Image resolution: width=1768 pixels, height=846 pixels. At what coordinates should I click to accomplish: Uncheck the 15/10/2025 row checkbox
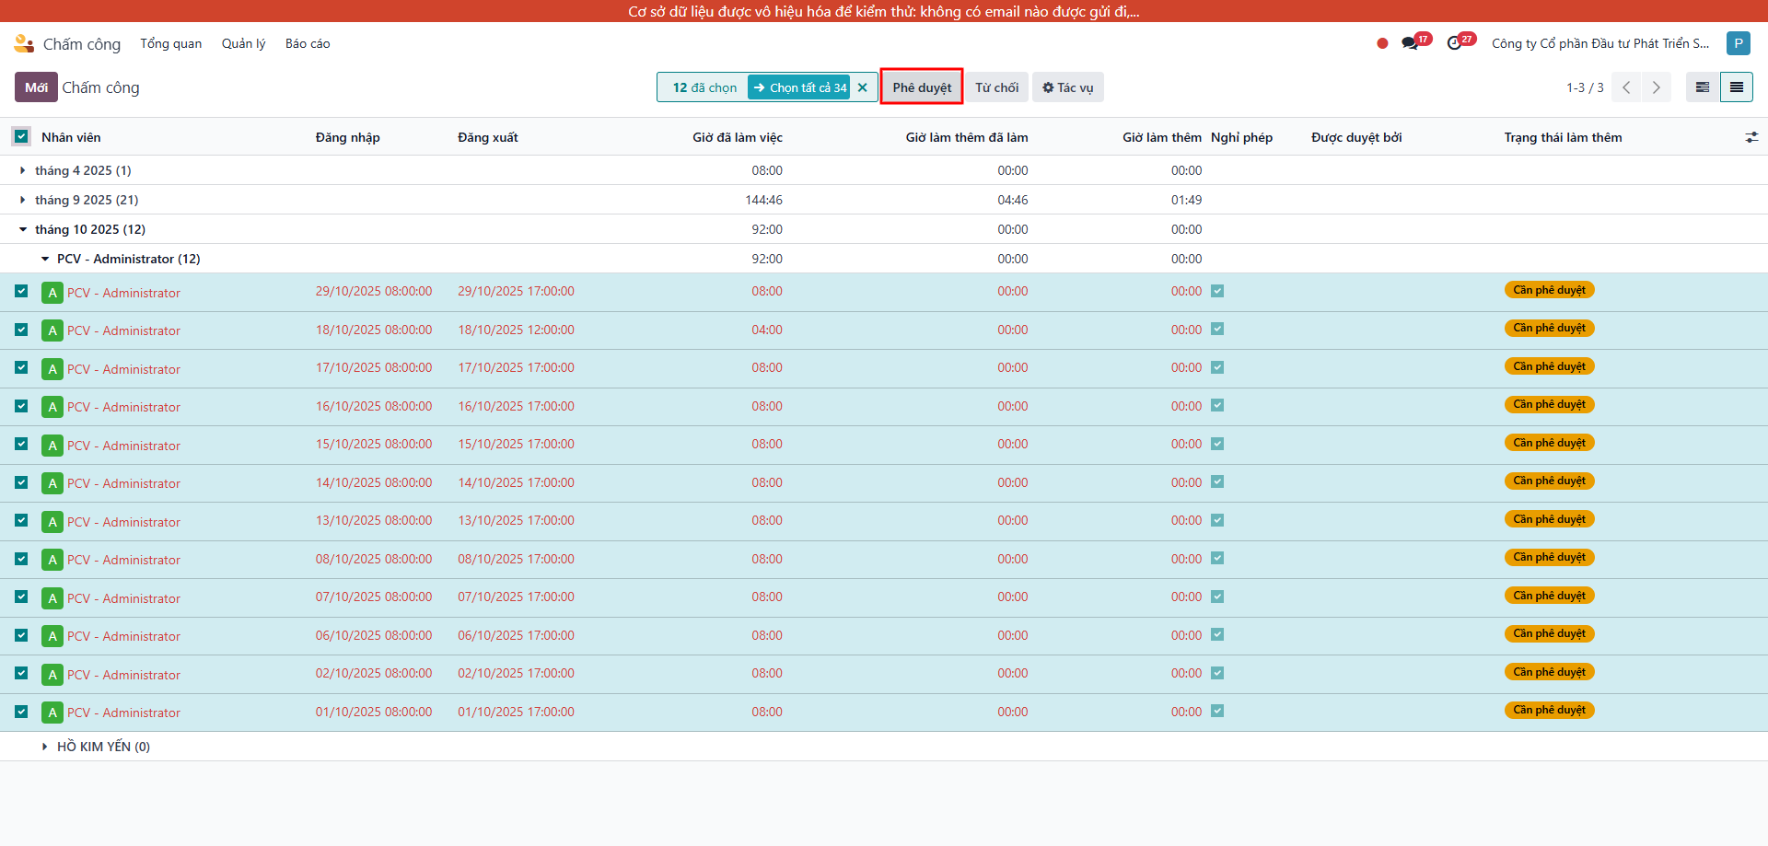coord(21,444)
